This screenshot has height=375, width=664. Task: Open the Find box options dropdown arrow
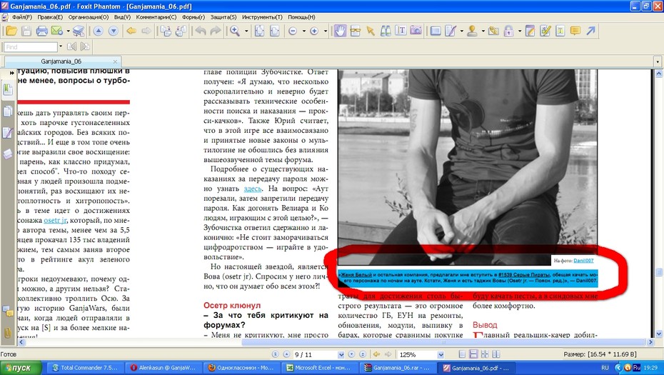(x=61, y=46)
